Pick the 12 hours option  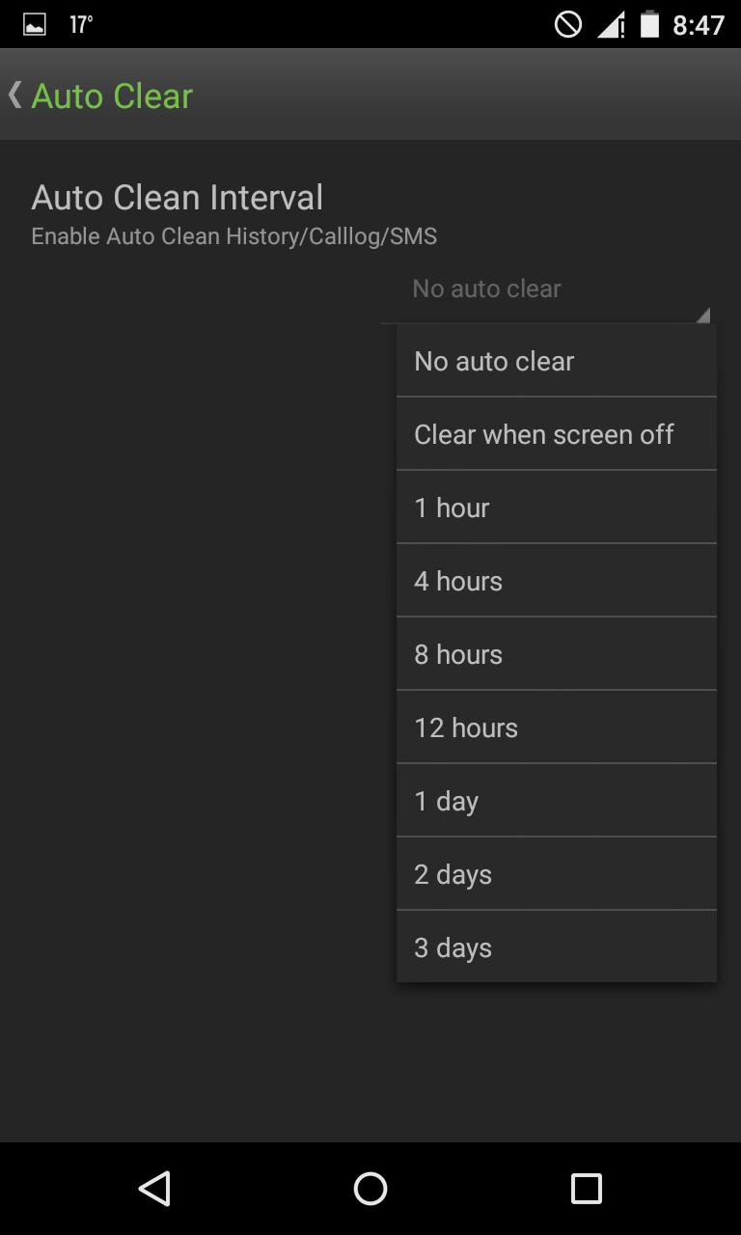point(556,727)
